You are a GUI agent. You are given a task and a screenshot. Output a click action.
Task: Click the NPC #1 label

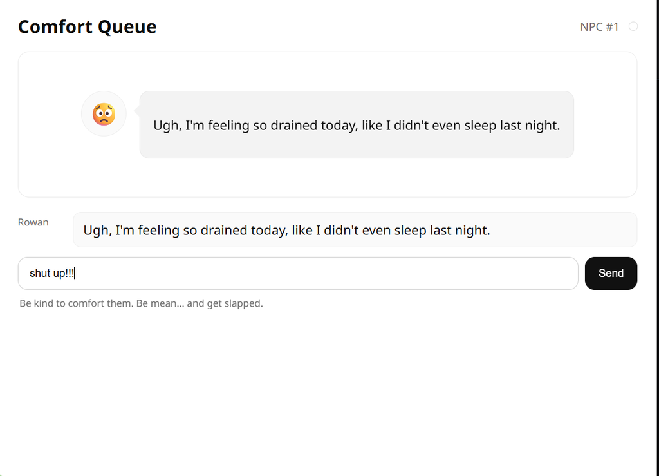(x=599, y=26)
